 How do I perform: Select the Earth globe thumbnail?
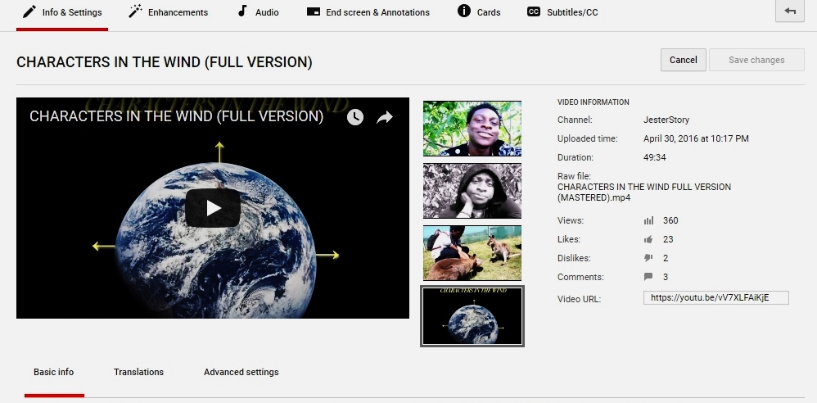472,316
